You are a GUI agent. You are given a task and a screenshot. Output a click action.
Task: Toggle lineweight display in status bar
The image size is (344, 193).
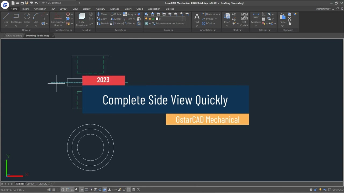[86, 190]
